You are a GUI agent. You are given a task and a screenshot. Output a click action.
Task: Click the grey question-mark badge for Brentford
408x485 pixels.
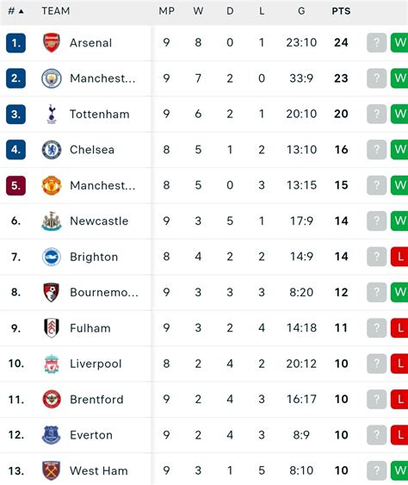pyautogui.click(x=376, y=399)
